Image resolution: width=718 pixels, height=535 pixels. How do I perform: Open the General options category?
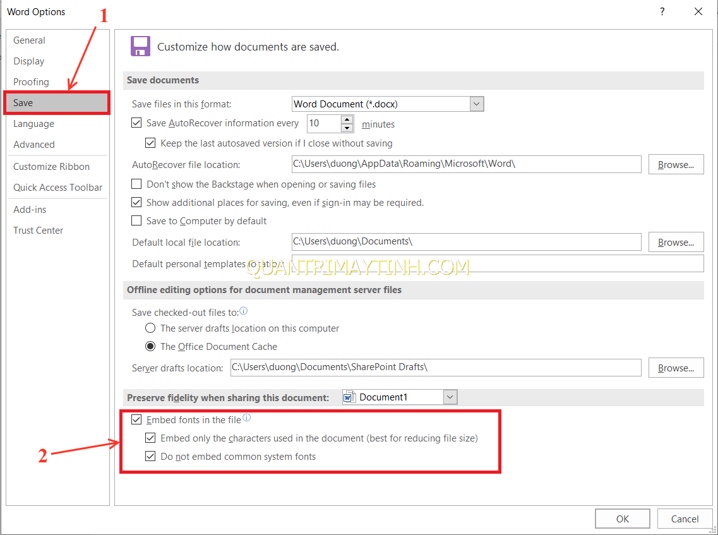(57, 40)
